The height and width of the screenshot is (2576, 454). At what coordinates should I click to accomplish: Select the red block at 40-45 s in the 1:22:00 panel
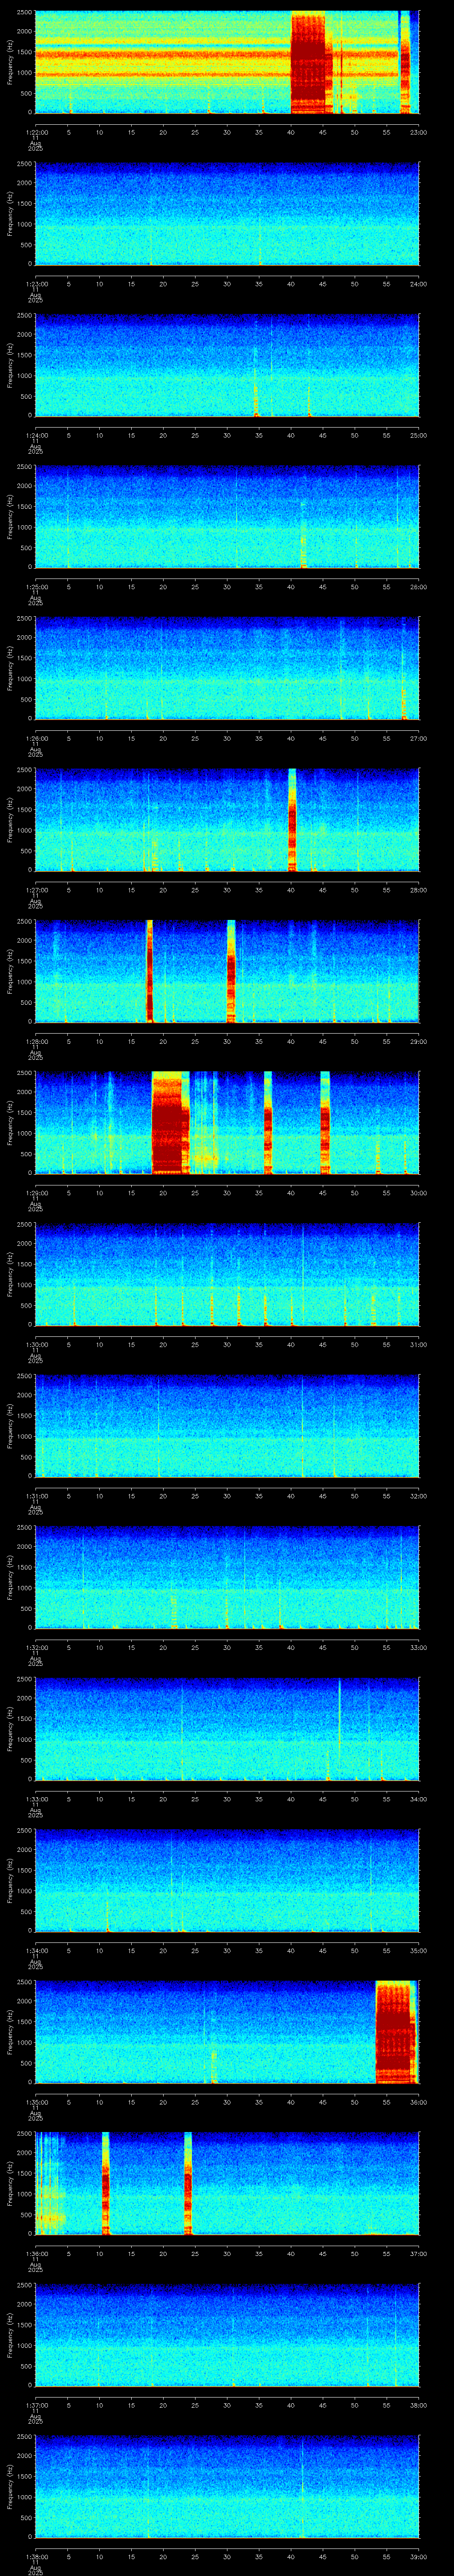308,62
